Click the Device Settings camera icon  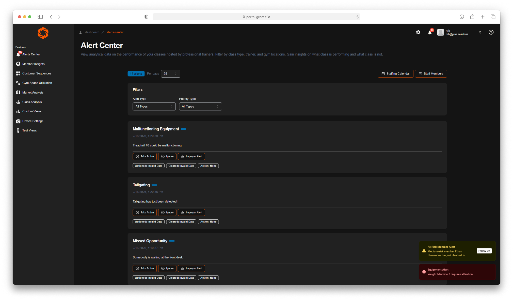coord(18,121)
